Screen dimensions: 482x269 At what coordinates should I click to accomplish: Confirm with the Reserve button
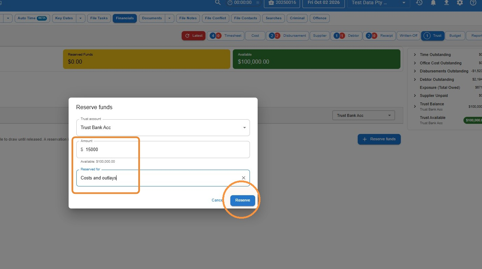(x=243, y=200)
